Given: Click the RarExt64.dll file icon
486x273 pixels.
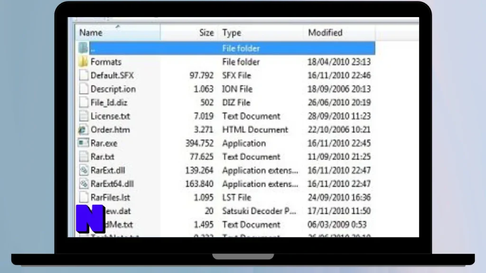Looking at the screenshot, I should click(x=84, y=184).
